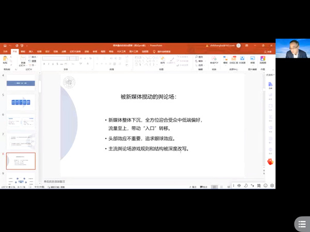Select slide 6 thumbnail
The height and width of the screenshot is (232, 310).
(21, 122)
